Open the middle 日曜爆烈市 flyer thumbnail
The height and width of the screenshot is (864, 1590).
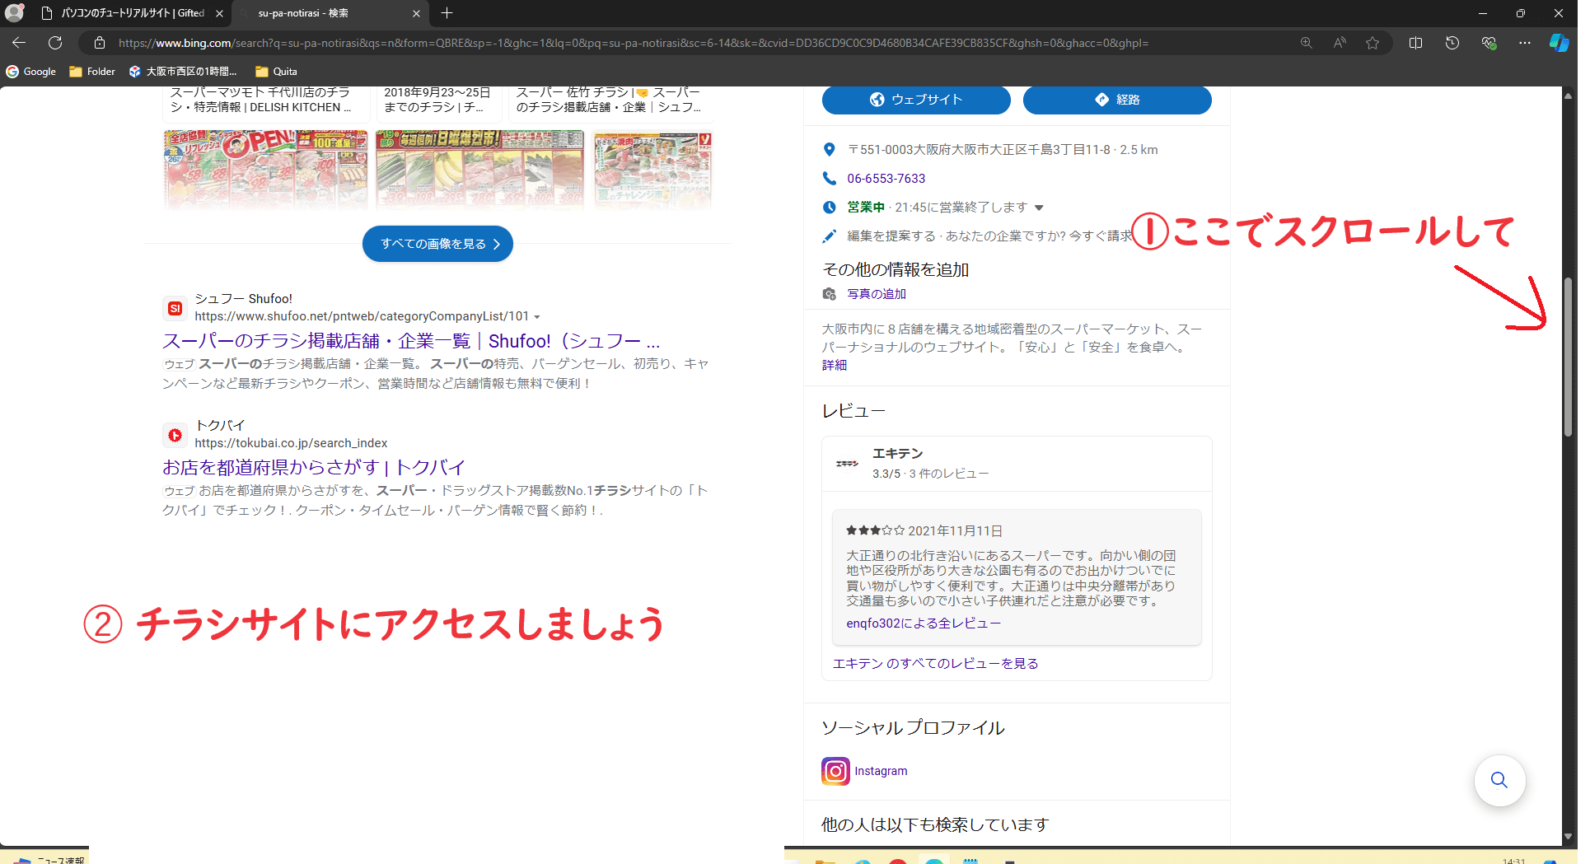click(479, 168)
